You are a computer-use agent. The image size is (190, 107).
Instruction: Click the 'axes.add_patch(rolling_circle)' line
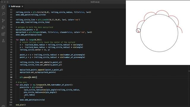[x=31, y=15]
